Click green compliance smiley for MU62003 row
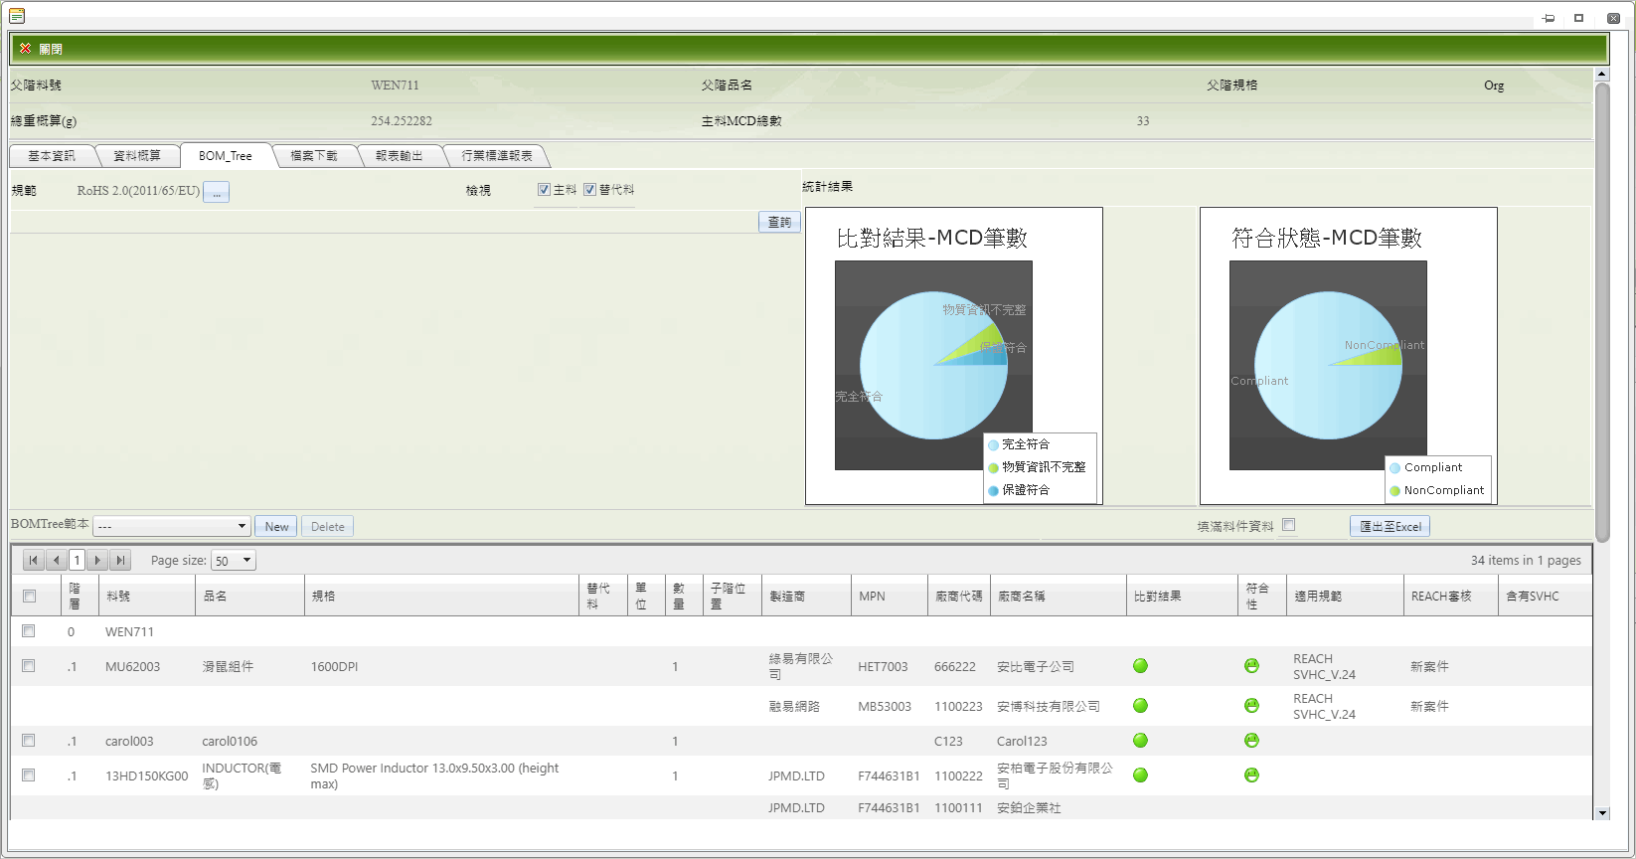The width and height of the screenshot is (1636, 859). 1251,666
